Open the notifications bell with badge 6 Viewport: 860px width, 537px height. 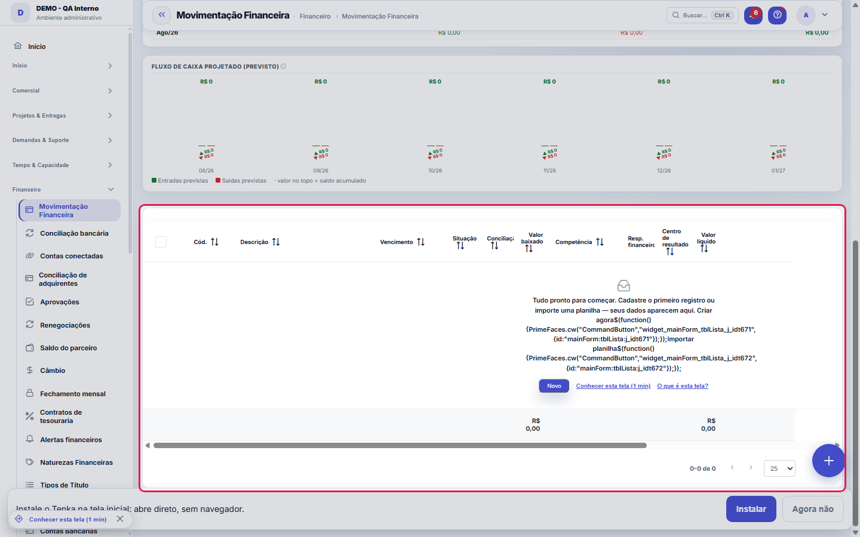pos(753,15)
